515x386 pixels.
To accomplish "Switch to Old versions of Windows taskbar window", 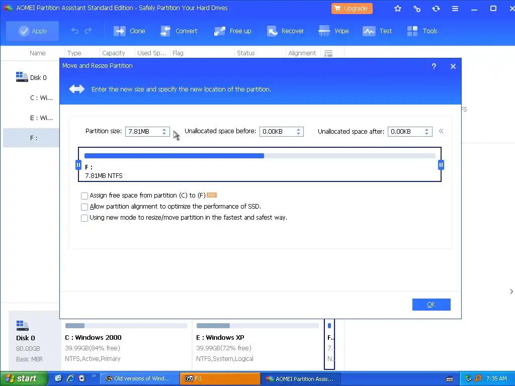I will point(140,379).
